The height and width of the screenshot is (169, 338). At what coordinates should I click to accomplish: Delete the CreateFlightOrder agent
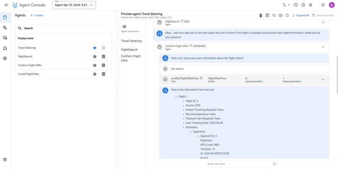pos(104,74)
